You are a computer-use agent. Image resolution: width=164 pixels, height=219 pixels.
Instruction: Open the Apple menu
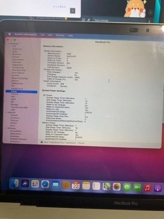coord(9,34)
